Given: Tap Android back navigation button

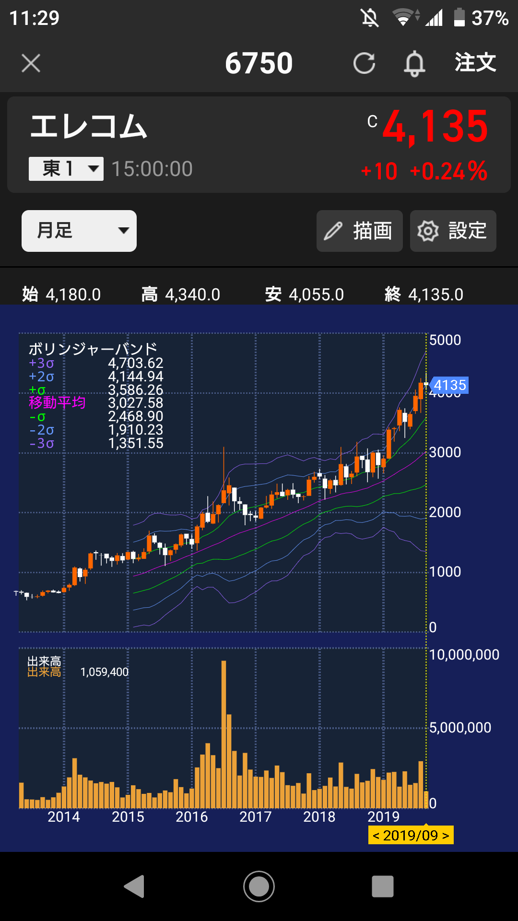Looking at the screenshot, I should [x=134, y=886].
